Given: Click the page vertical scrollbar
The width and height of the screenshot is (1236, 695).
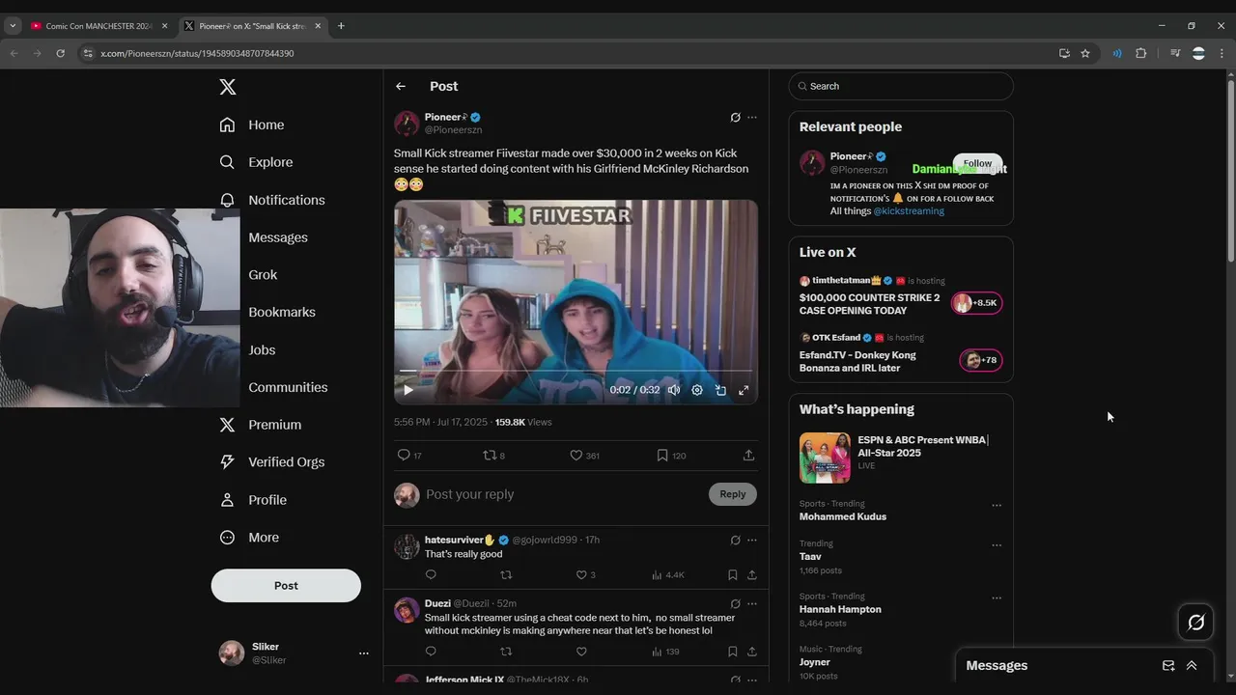Looking at the screenshot, I should coord(1230,169).
